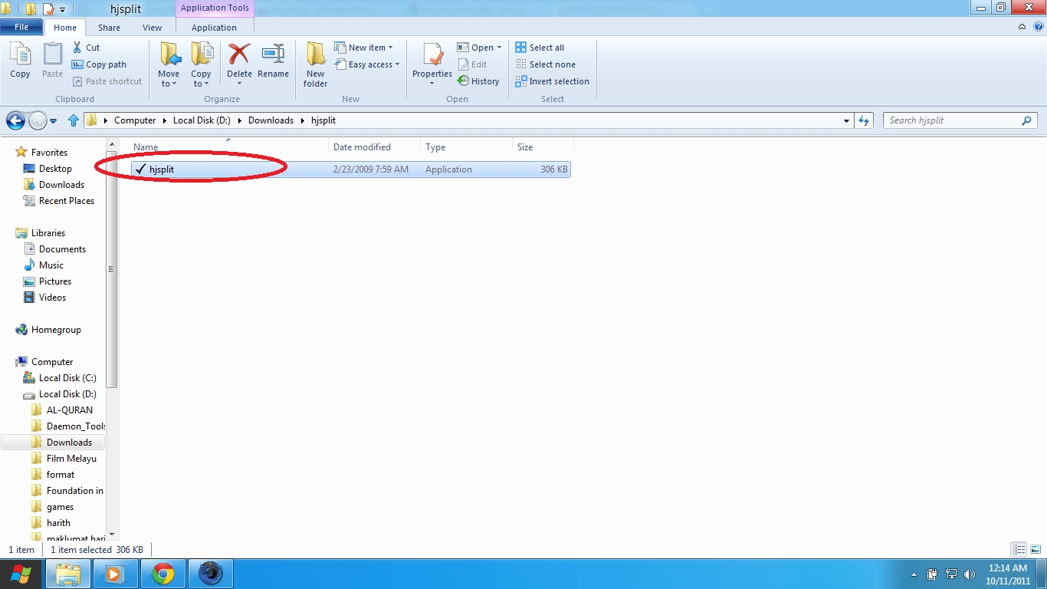Open Windows Media Player from taskbar

click(115, 574)
